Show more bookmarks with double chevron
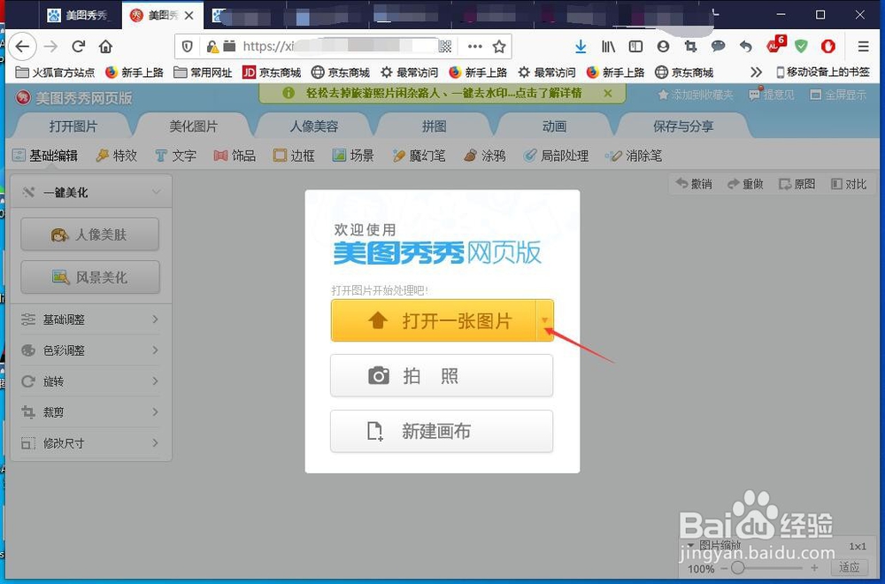The image size is (885, 584). click(756, 73)
